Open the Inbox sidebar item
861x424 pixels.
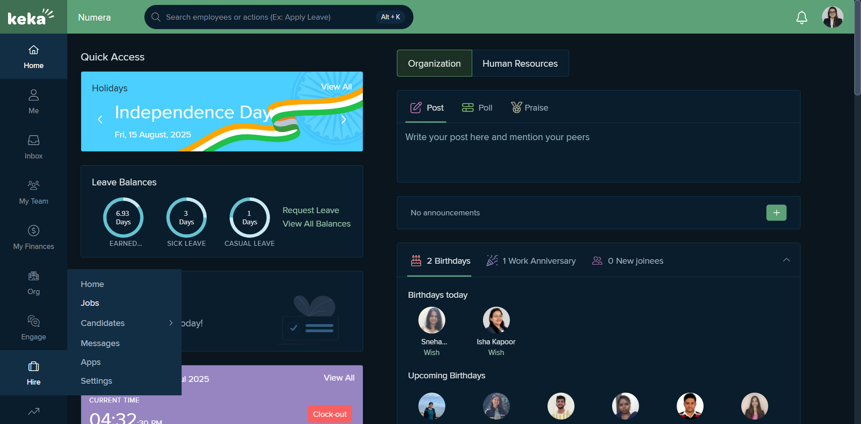(34, 147)
